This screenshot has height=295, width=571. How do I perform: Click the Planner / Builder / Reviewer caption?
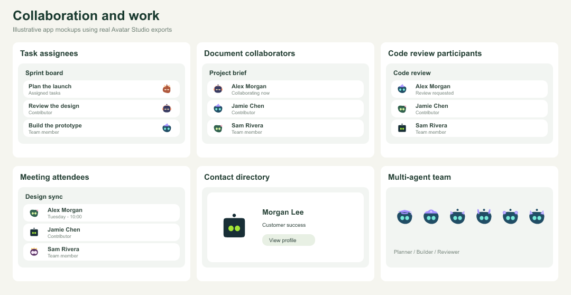point(427,252)
